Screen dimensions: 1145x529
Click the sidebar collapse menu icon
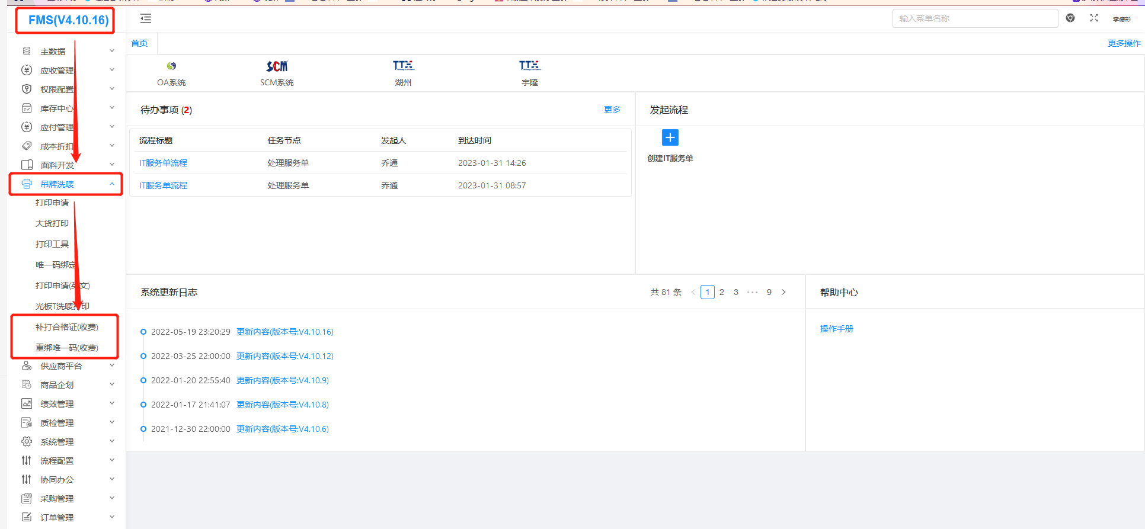(x=146, y=19)
